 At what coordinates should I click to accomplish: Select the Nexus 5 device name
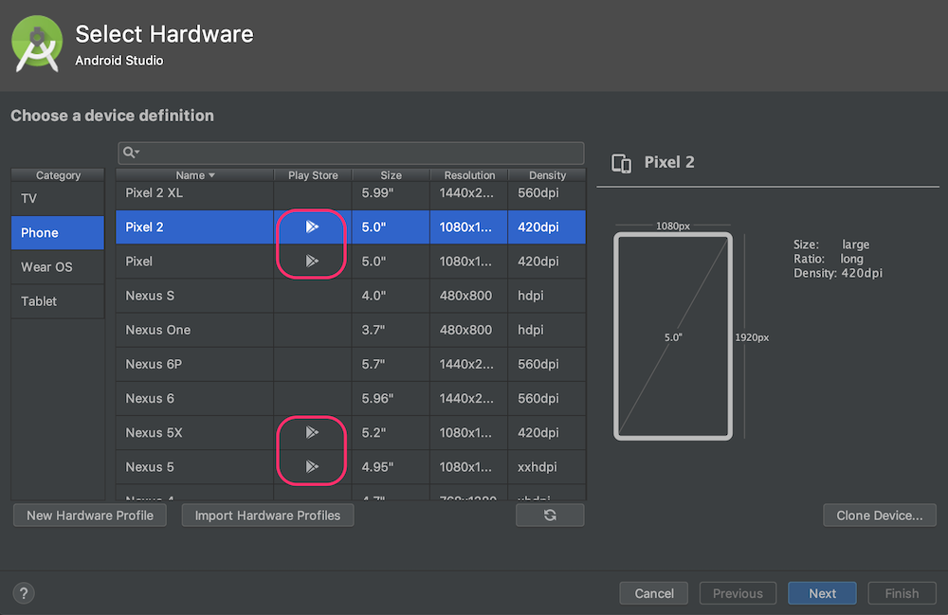click(150, 467)
